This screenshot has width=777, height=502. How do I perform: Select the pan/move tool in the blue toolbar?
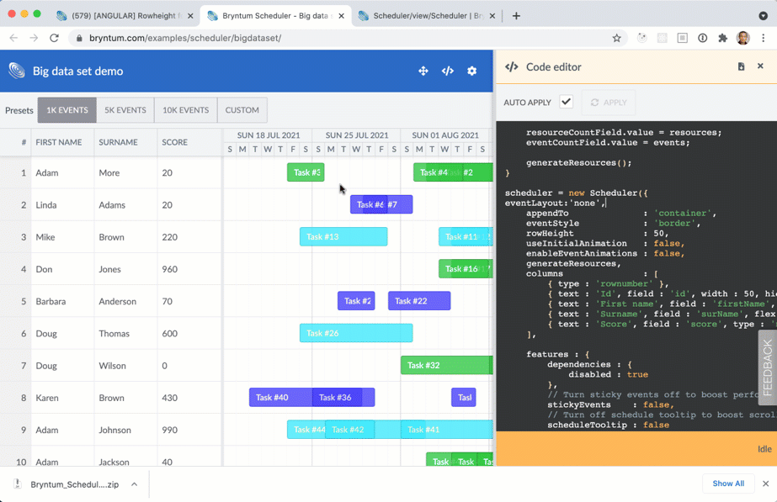tap(423, 71)
